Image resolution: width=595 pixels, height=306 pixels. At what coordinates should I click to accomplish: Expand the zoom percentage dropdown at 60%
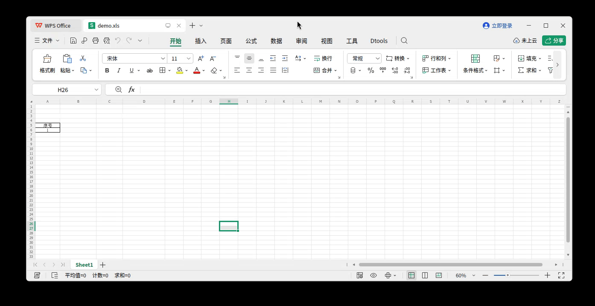474,275
